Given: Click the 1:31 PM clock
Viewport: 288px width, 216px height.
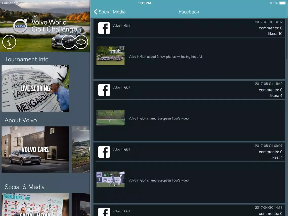Looking at the screenshot, I should [x=144, y=3].
